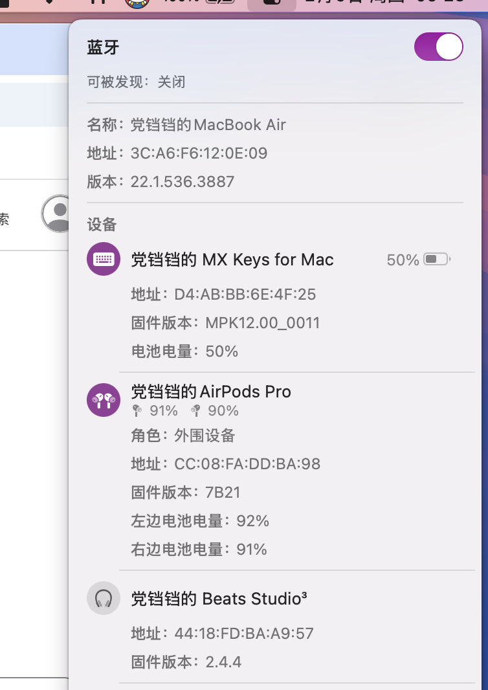This screenshot has width=488, height=690.
Task: Select the MX Keys for Mac device
Action: coord(232,260)
